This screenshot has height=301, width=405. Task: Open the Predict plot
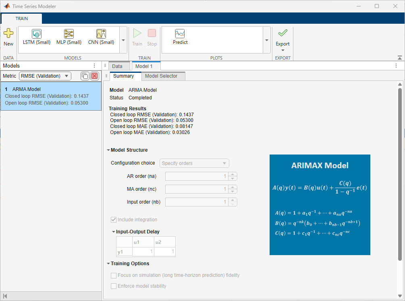180,34
